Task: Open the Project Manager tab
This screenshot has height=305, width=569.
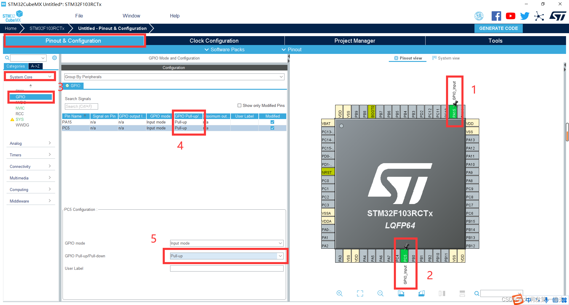Action: 355,41
